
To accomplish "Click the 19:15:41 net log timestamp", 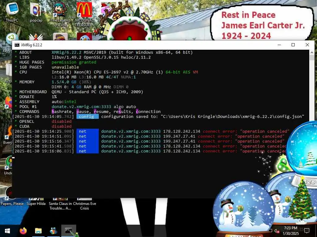I will 43,146.
